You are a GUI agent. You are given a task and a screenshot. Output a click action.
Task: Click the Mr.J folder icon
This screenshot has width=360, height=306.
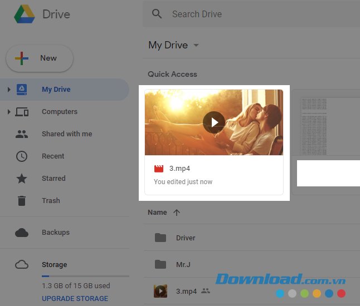pos(160,264)
